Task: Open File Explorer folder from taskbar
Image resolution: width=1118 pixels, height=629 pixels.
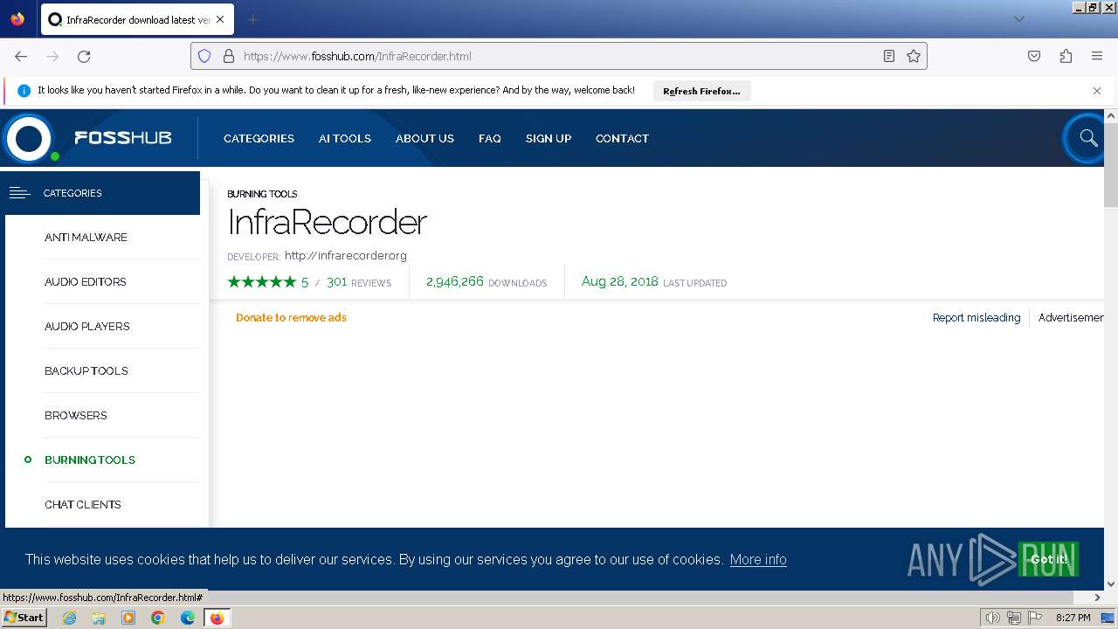Action: pyautogui.click(x=99, y=618)
